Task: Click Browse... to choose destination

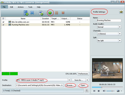Action: 70,85
